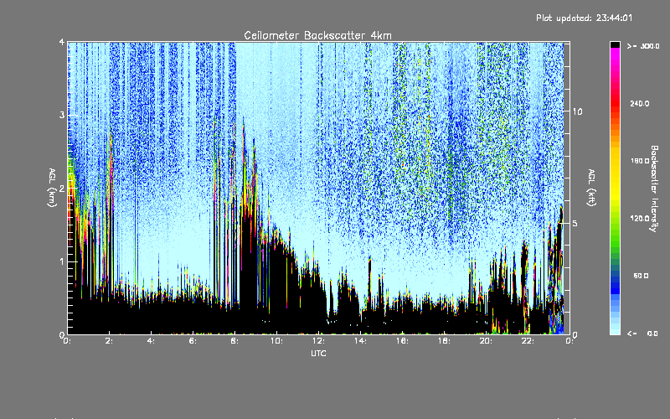Click the 1 tick on the km axis
Viewport: 670px width, 419px height.
pyautogui.click(x=62, y=261)
